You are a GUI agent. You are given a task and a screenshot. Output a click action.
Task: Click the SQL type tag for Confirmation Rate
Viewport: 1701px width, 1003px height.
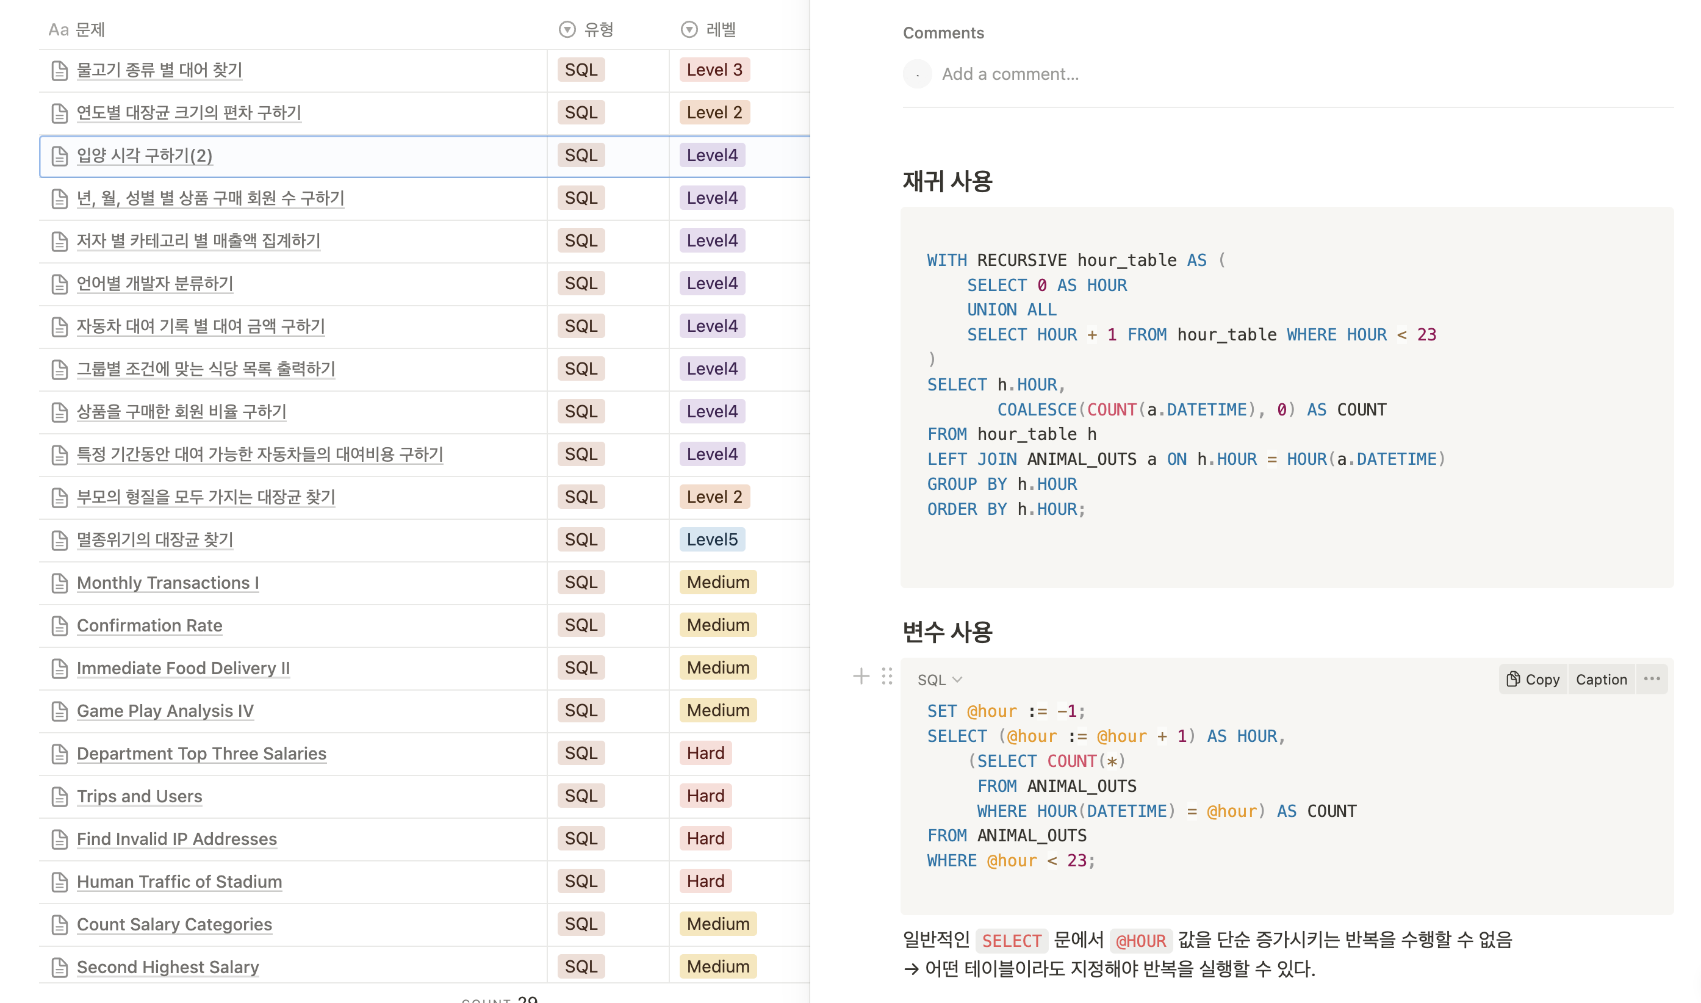[x=580, y=625]
